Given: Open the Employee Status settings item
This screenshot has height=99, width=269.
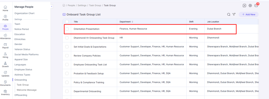Looking at the screenshot, I should 23,70.
